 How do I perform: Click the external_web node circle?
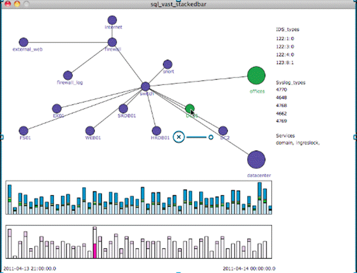[x=23, y=42]
